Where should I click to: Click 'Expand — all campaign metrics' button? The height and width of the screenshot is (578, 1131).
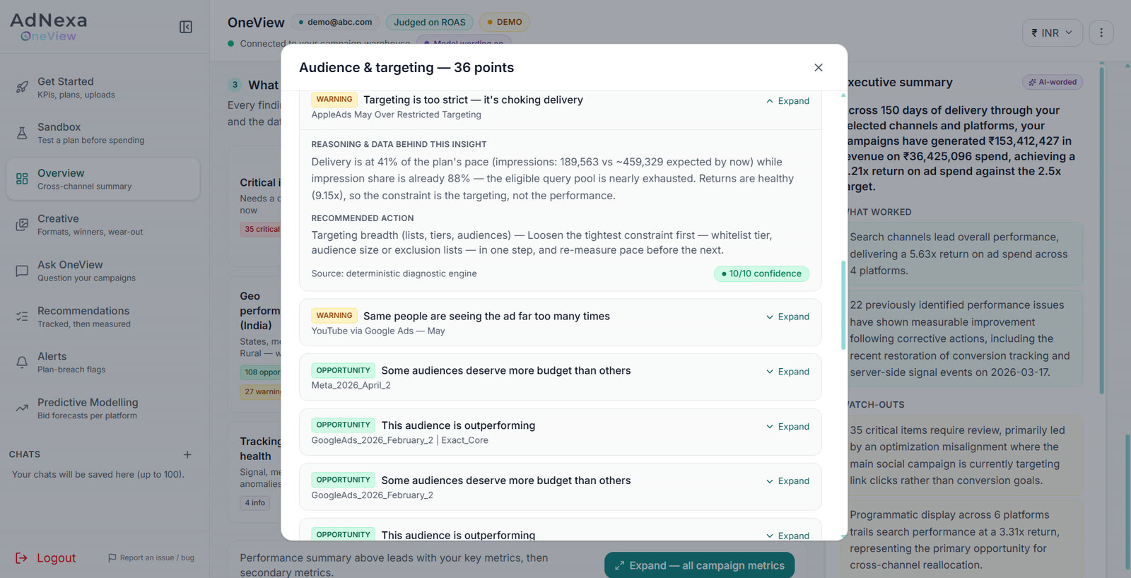699,565
